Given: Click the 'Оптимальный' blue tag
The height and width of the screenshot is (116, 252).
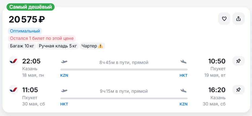Looking at the screenshot, I should [25, 31].
